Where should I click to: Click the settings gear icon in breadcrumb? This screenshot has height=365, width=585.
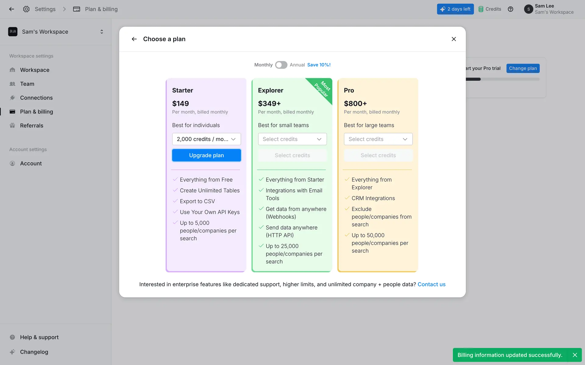[26, 9]
